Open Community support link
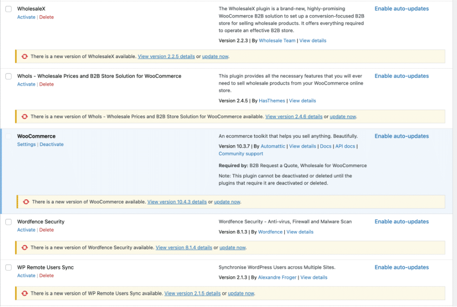Viewport: 457px width, 307px height. click(241, 154)
